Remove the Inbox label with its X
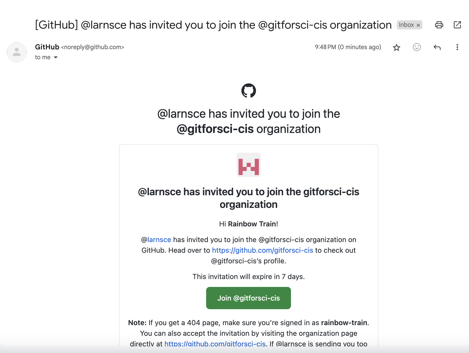Image resolution: width=469 pixels, height=353 pixels. (418, 25)
